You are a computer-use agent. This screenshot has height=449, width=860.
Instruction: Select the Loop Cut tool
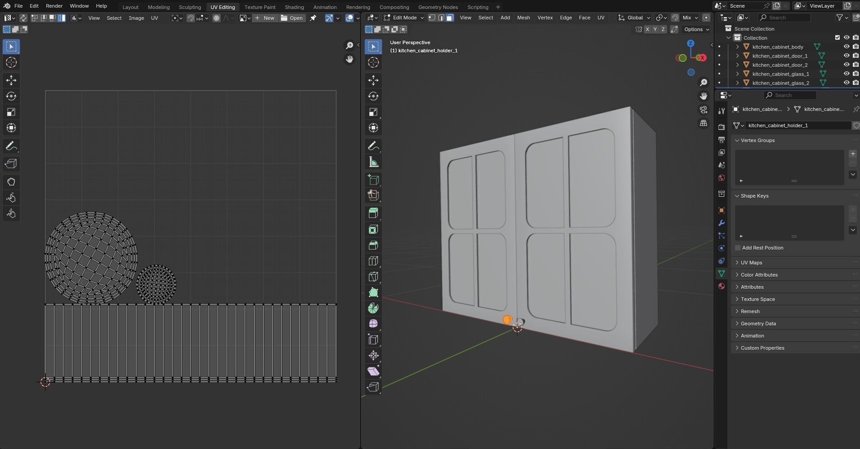(373, 261)
